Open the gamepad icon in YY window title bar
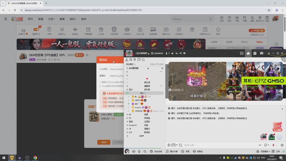The image size is (286, 161). tap(261, 53)
